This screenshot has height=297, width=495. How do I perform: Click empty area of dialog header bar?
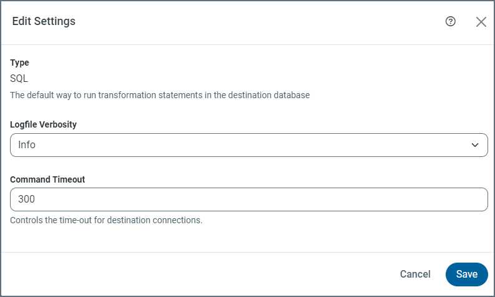pyautogui.click(x=250, y=22)
